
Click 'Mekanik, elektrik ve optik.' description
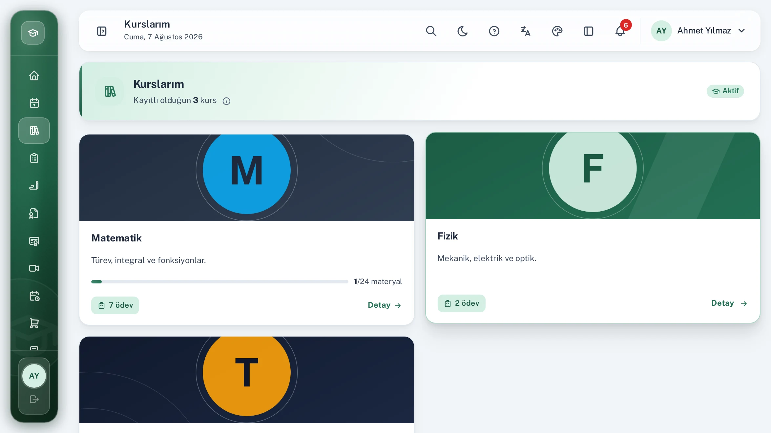tap(487, 258)
